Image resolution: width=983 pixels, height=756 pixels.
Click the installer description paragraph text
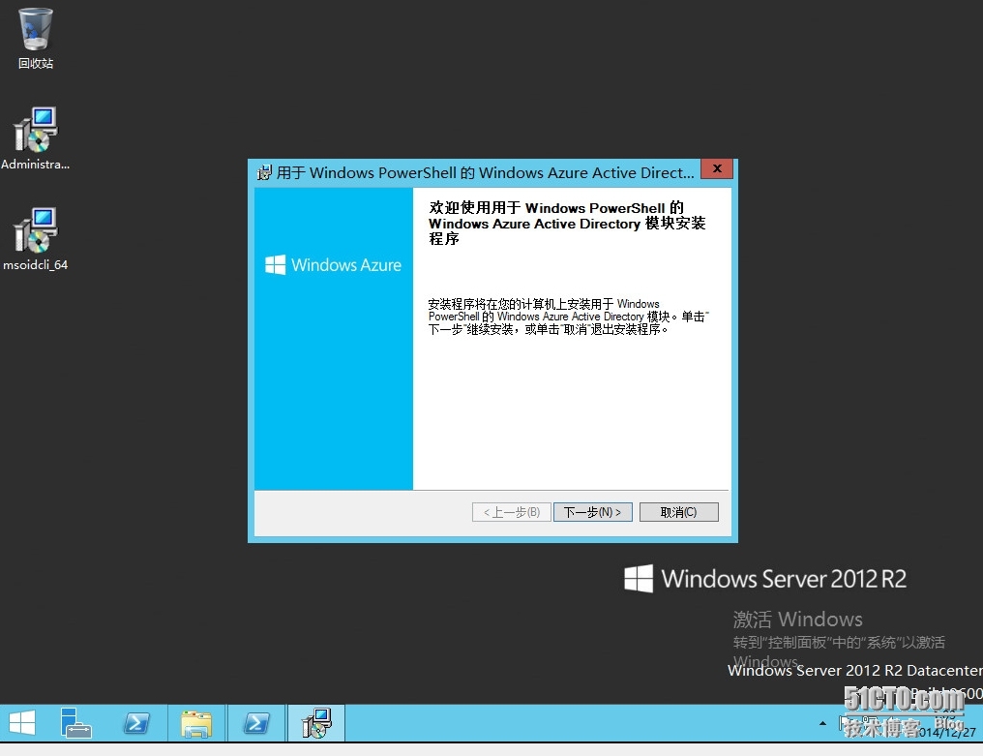568,317
